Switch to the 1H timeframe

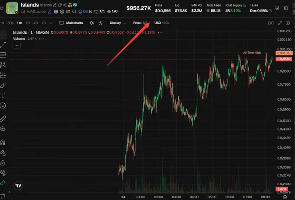click(x=28, y=23)
